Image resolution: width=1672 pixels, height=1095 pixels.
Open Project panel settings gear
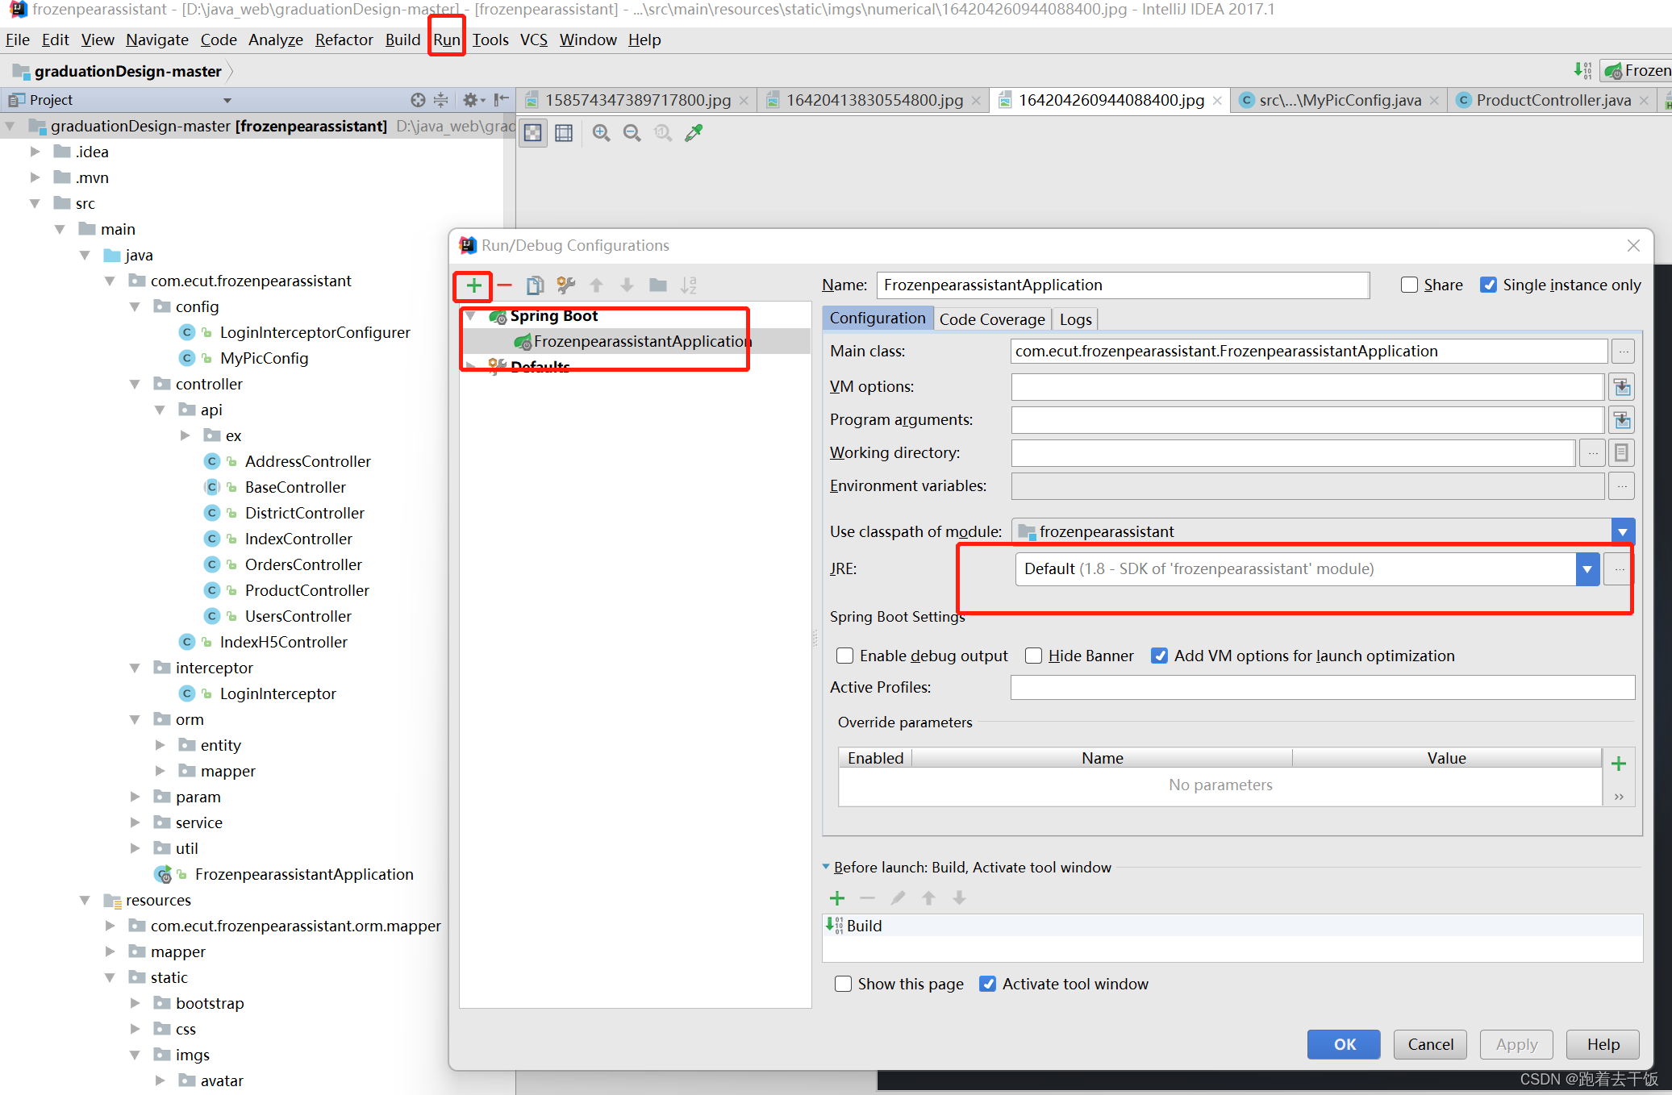click(473, 100)
